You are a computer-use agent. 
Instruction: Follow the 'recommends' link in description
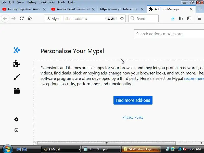[x=194, y=79]
